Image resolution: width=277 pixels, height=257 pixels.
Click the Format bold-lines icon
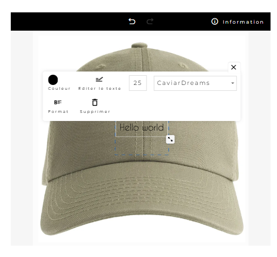(58, 102)
